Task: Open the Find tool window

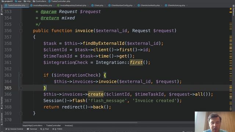Action: point(44,129)
